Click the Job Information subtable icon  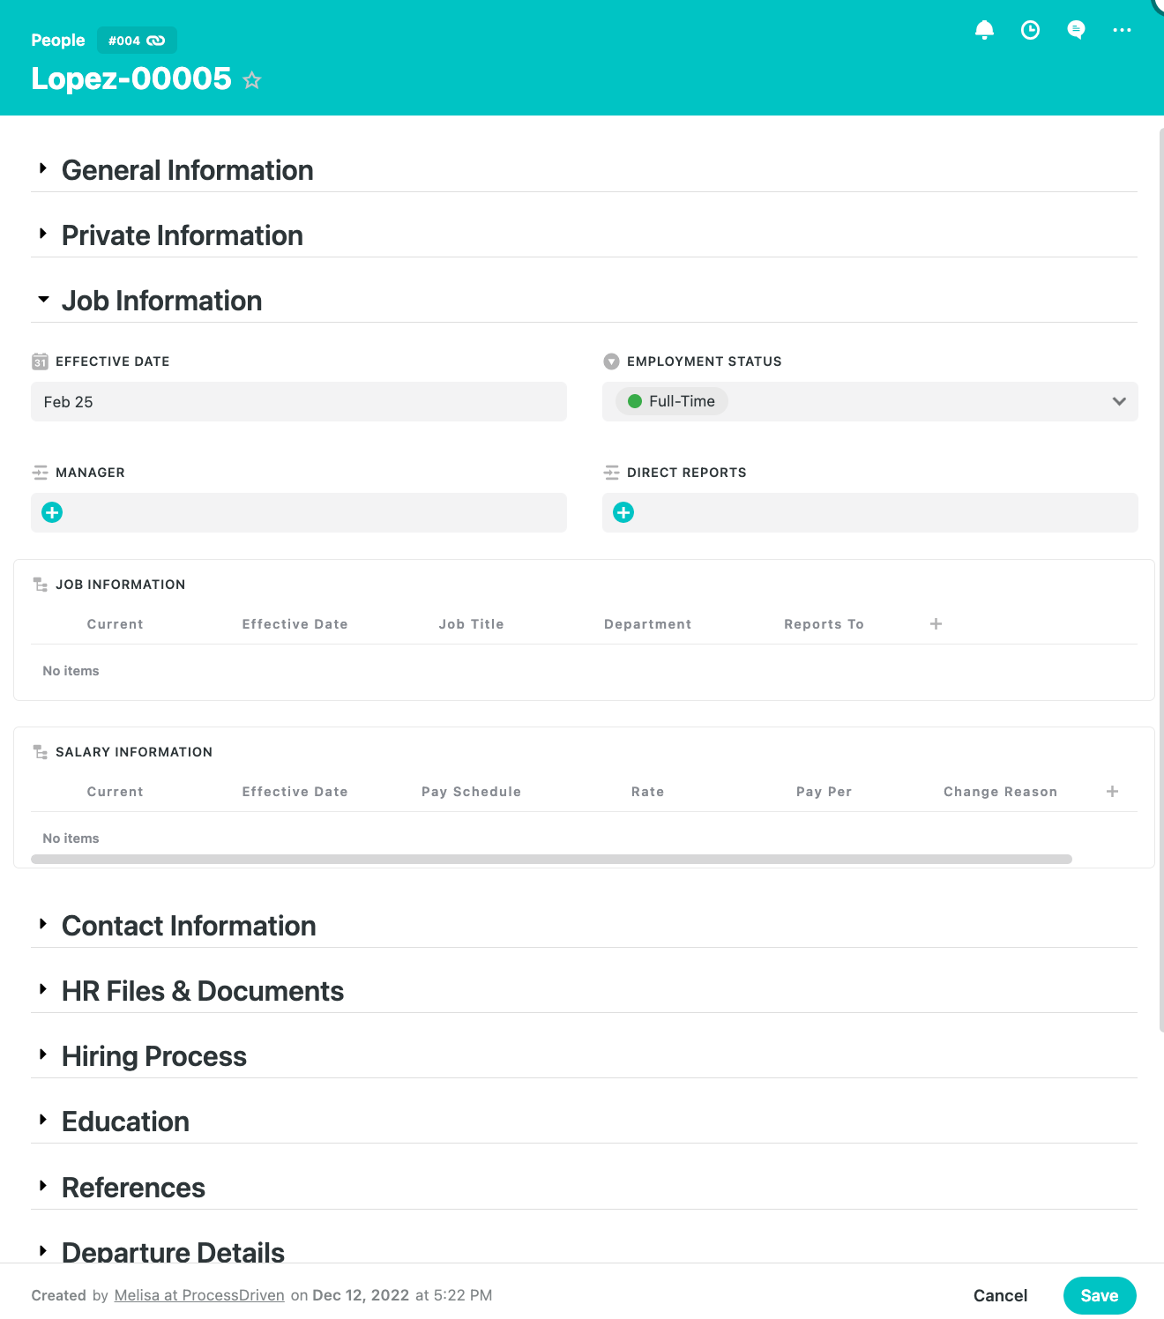click(x=40, y=585)
